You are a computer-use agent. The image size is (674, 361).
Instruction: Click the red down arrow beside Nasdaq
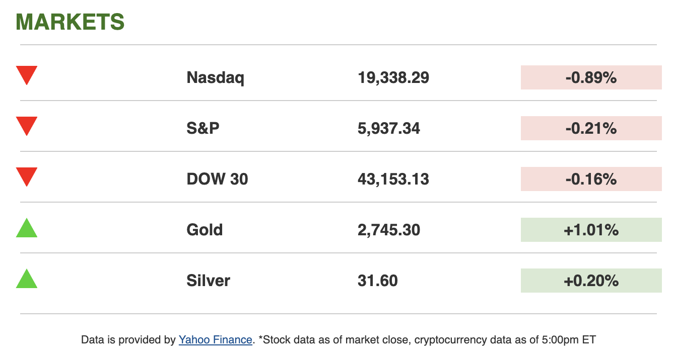point(27,75)
